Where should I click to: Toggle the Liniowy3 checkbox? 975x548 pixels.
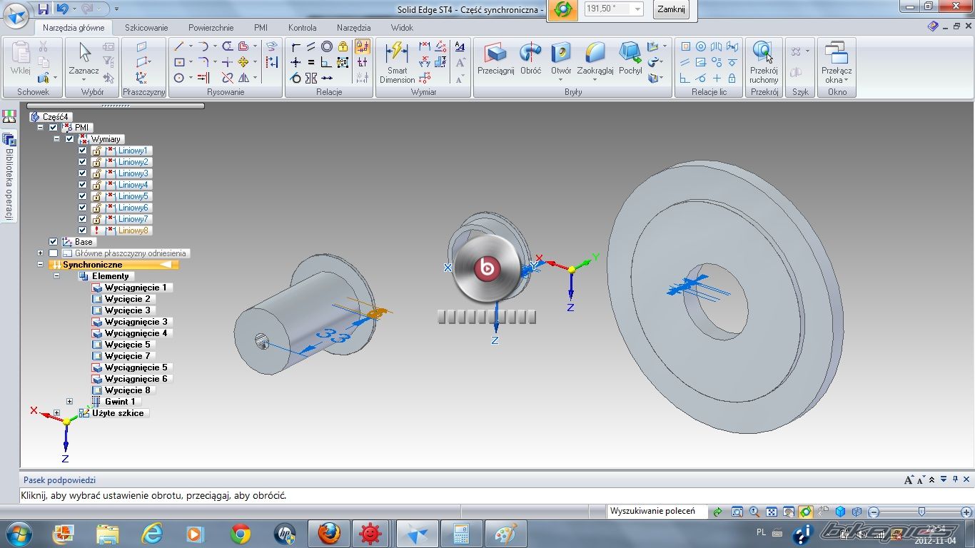(x=83, y=173)
